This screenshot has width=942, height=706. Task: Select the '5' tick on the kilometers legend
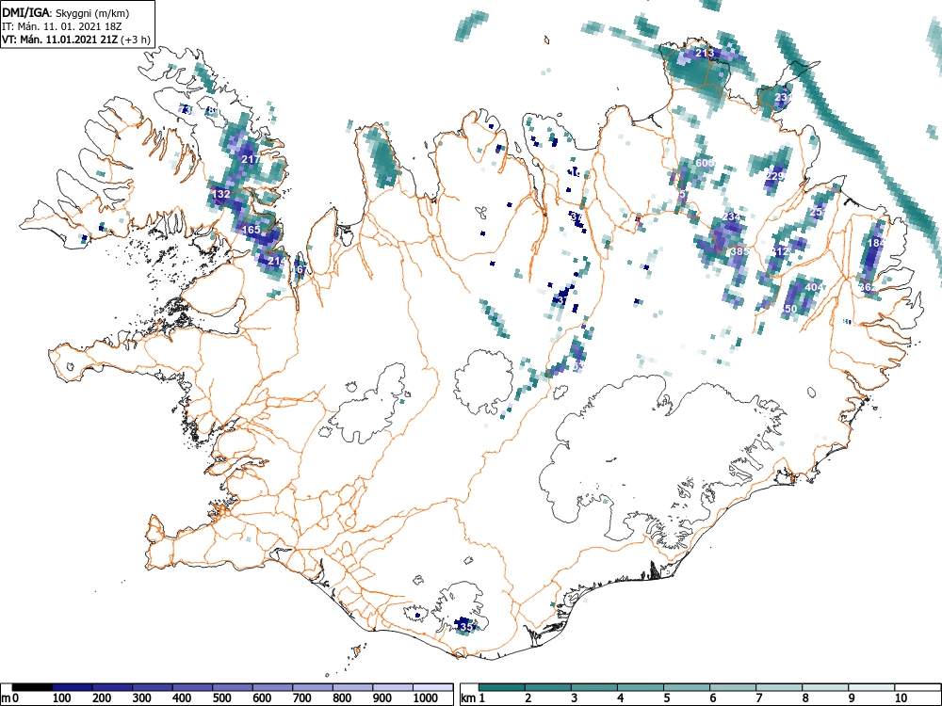(667, 698)
